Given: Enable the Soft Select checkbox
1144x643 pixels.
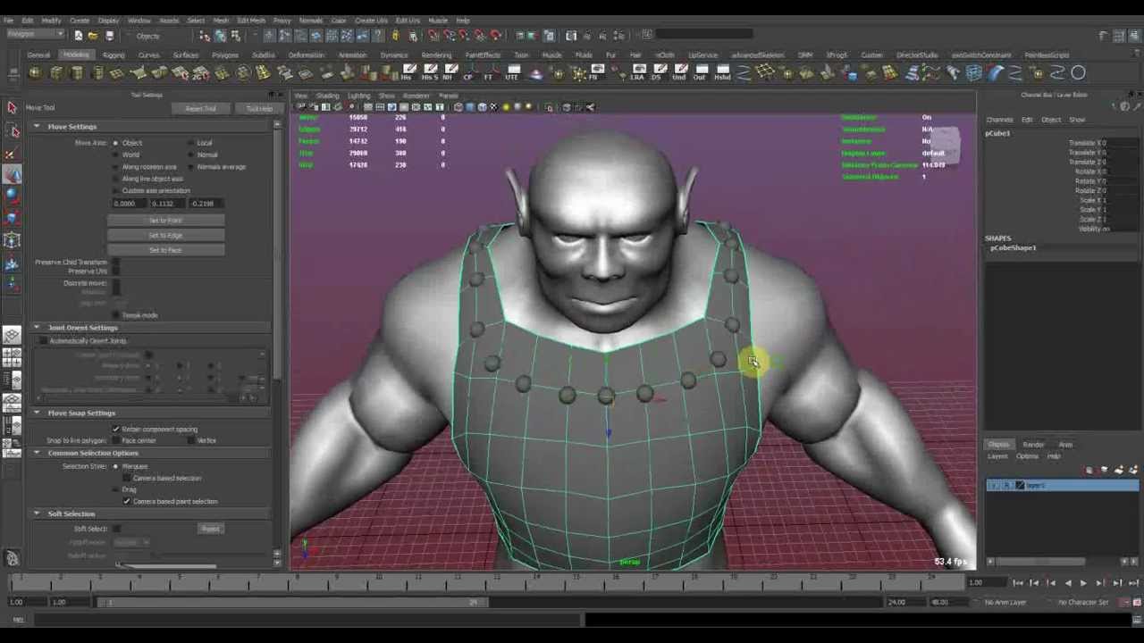Looking at the screenshot, I should pyautogui.click(x=116, y=529).
